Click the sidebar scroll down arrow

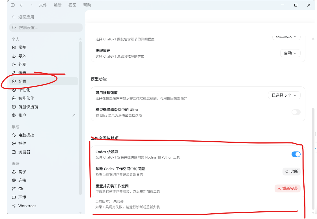click(x=81, y=212)
